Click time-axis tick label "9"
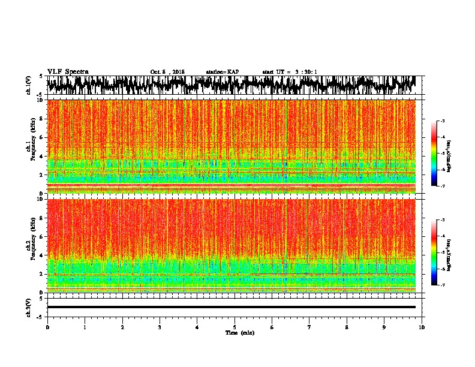Screen dimensions: 475x367 click(384, 327)
